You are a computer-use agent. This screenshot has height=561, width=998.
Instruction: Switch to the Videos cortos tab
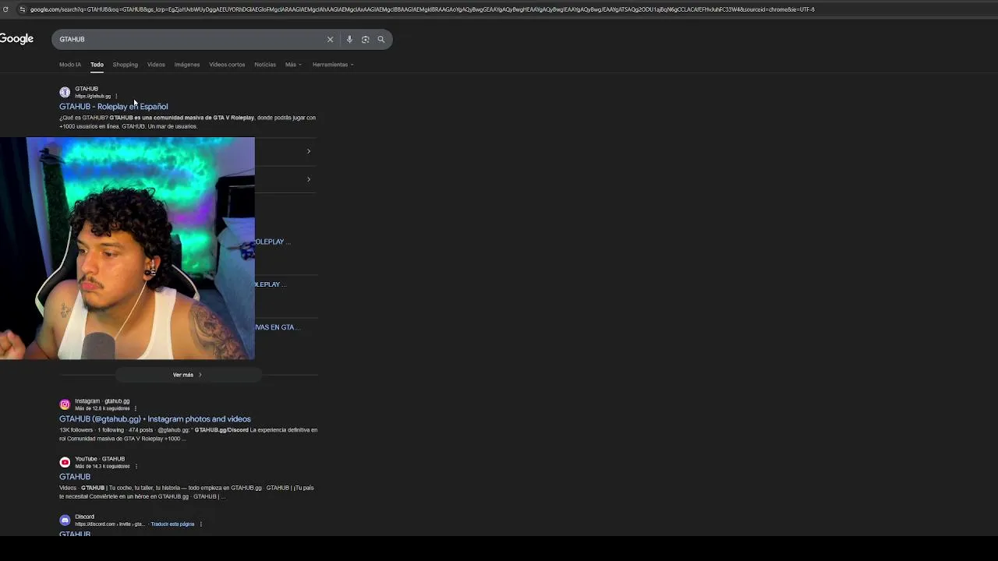227,65
